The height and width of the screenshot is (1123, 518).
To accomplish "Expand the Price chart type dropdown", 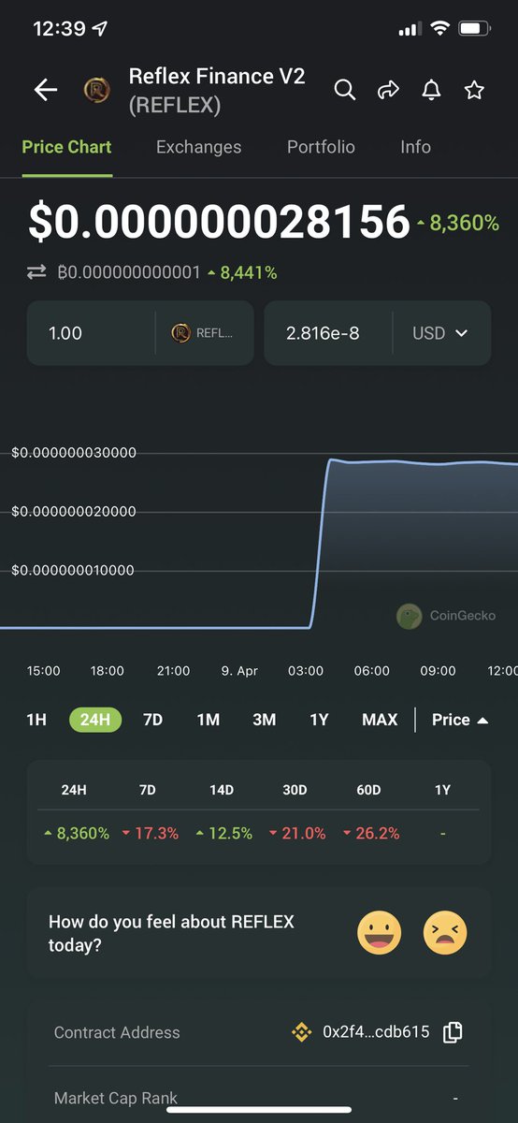I will [x=460, y=720].
